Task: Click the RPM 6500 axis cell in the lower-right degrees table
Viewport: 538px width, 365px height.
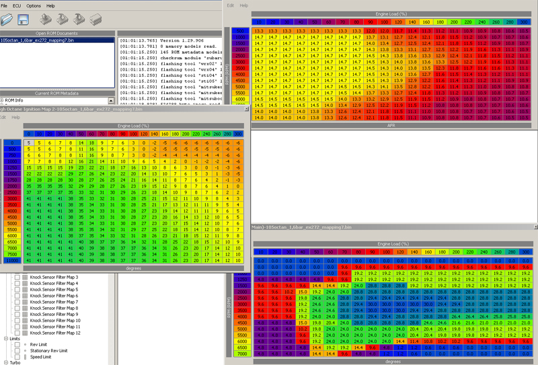Action: pos(242,348)
